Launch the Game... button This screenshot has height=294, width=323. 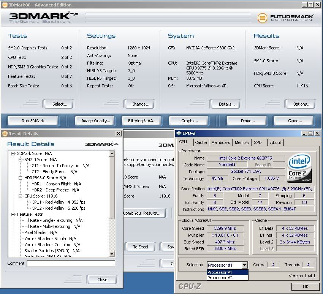(294, 121)
